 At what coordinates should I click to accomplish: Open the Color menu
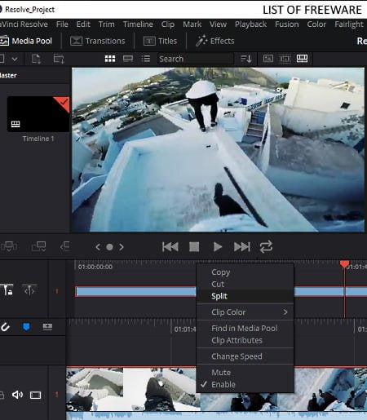coord(316,24)
